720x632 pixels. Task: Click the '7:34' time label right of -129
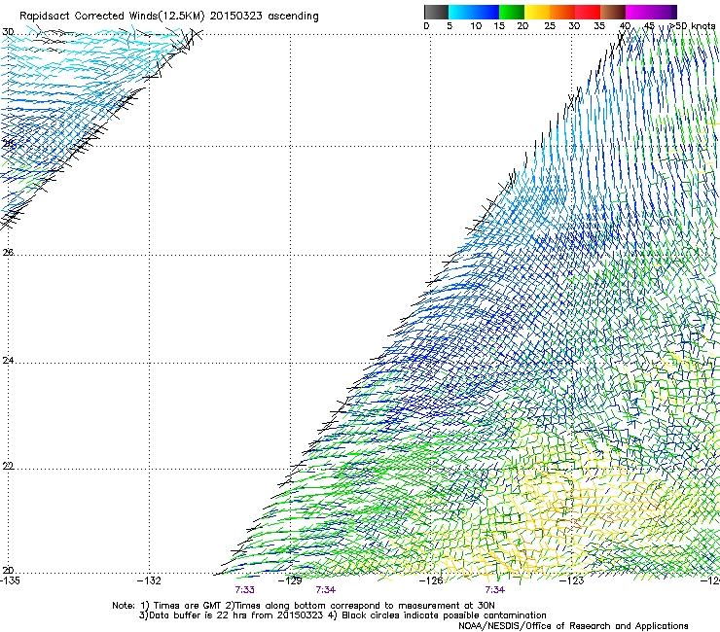[326, 590]
